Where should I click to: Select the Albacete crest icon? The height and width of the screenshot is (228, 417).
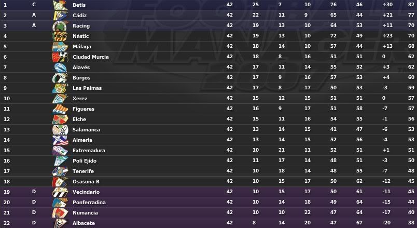coord(60,223)
